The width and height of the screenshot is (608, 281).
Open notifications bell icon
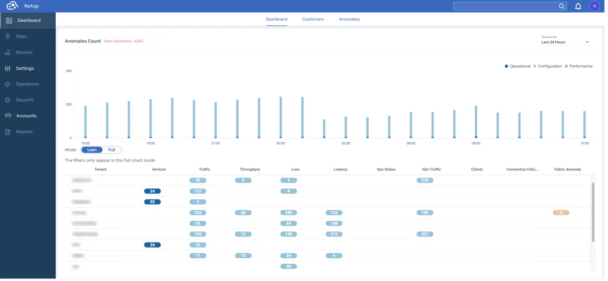[578, 7]
